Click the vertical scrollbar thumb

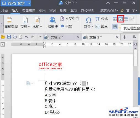[x=135, y=58]
